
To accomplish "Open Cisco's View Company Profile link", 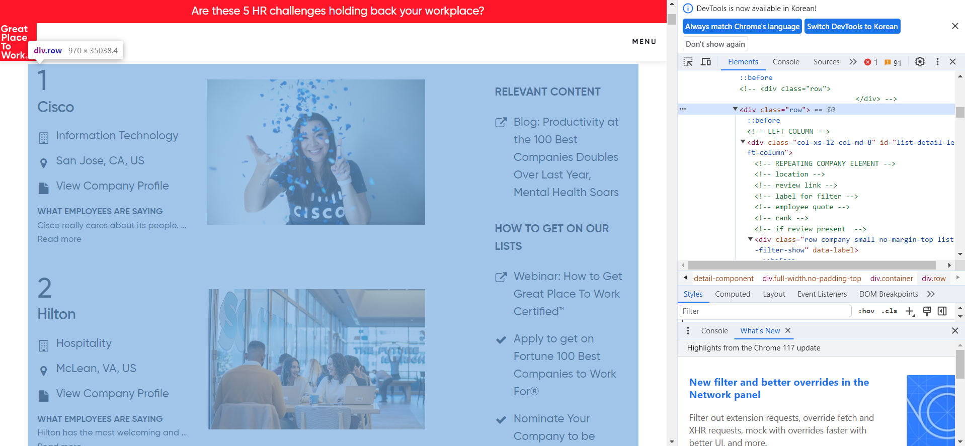I will tap(112, 186).
